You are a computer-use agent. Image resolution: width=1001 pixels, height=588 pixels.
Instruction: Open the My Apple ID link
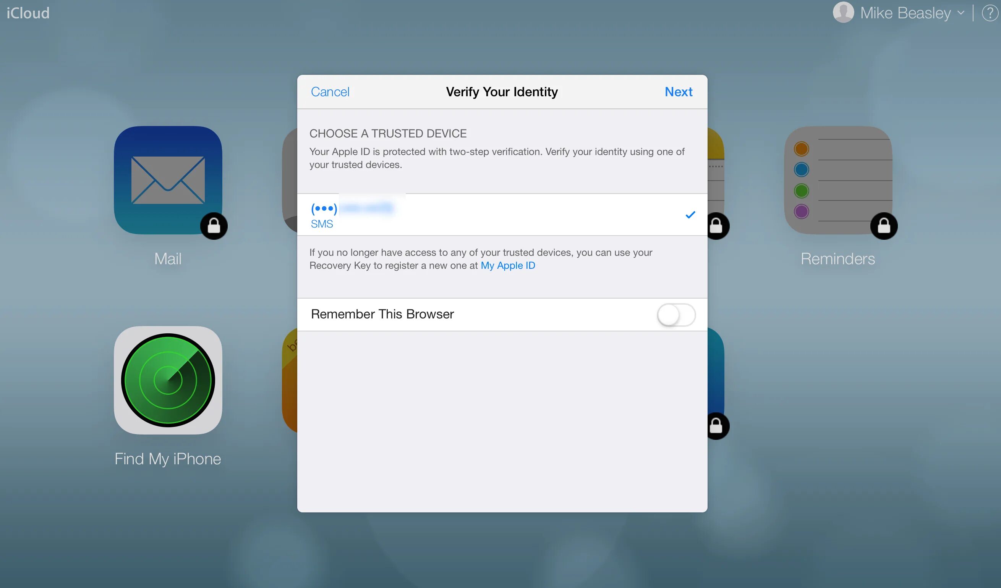tap(508, 265)
